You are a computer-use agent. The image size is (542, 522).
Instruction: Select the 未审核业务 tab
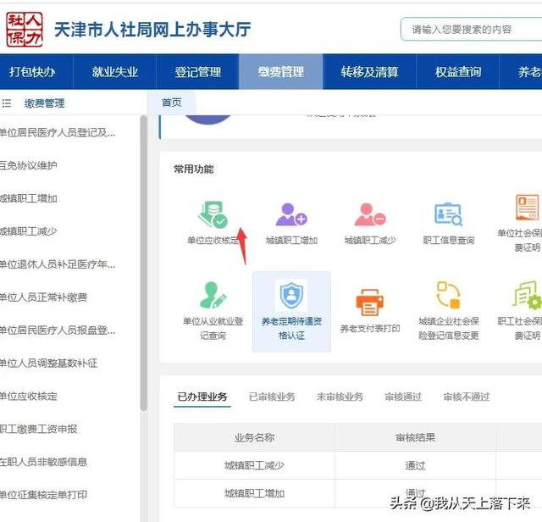point(340,397)
